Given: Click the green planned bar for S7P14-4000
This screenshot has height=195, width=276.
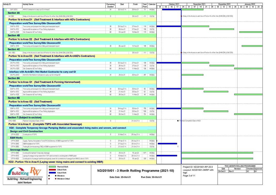Looking at the screenshot, I should click(217, 153).
